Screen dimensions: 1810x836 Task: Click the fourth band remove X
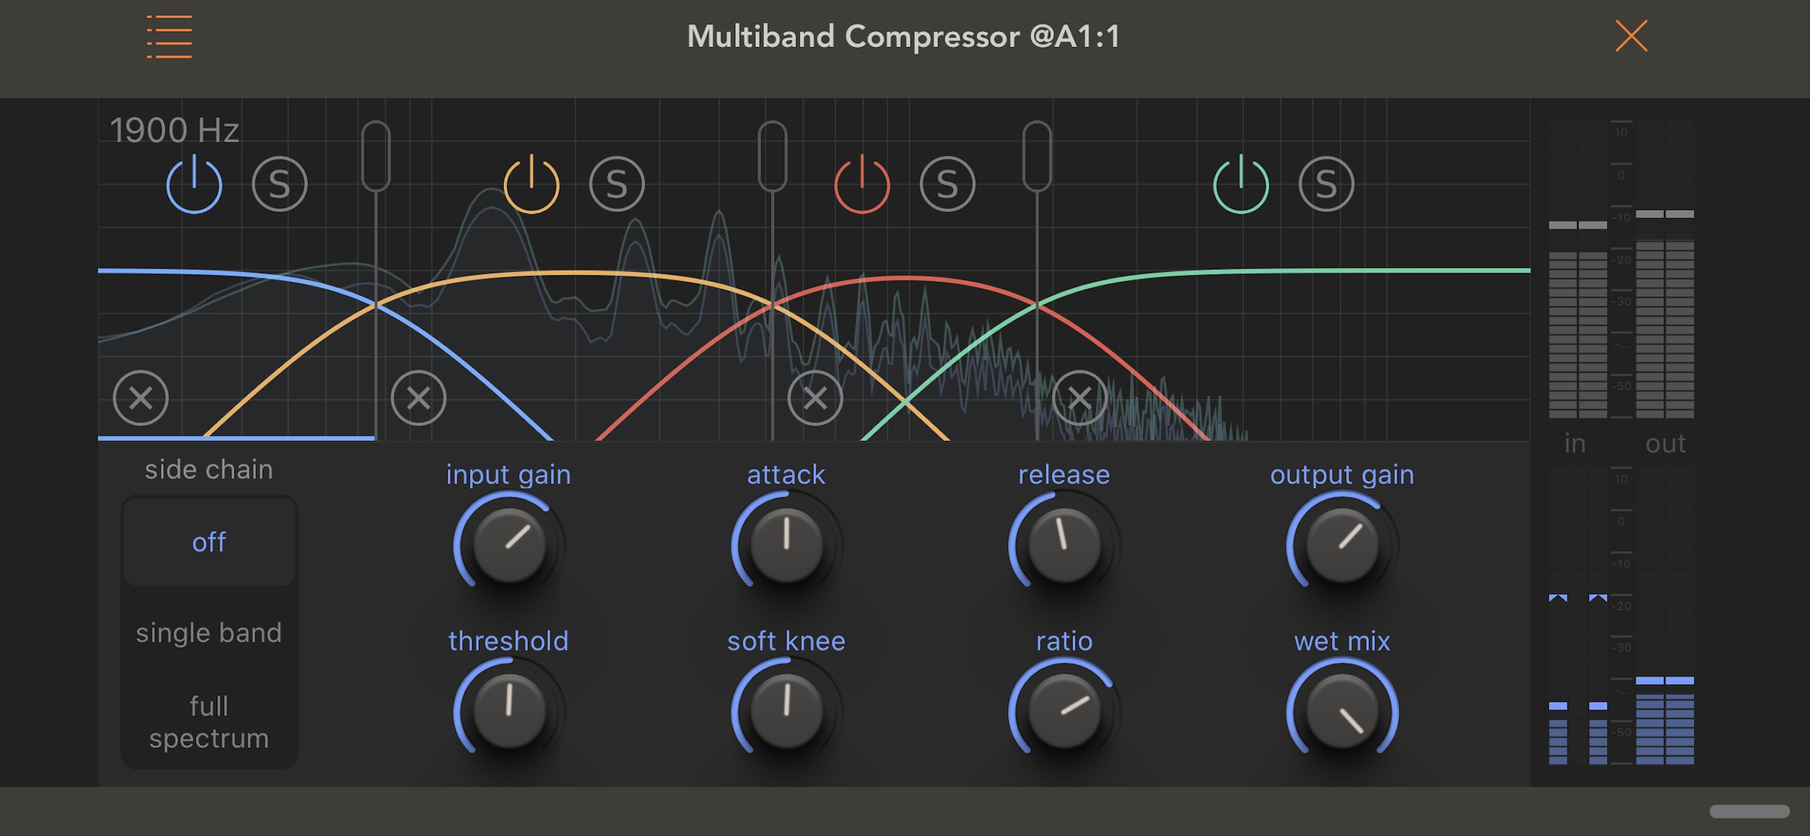(1079, 398)
